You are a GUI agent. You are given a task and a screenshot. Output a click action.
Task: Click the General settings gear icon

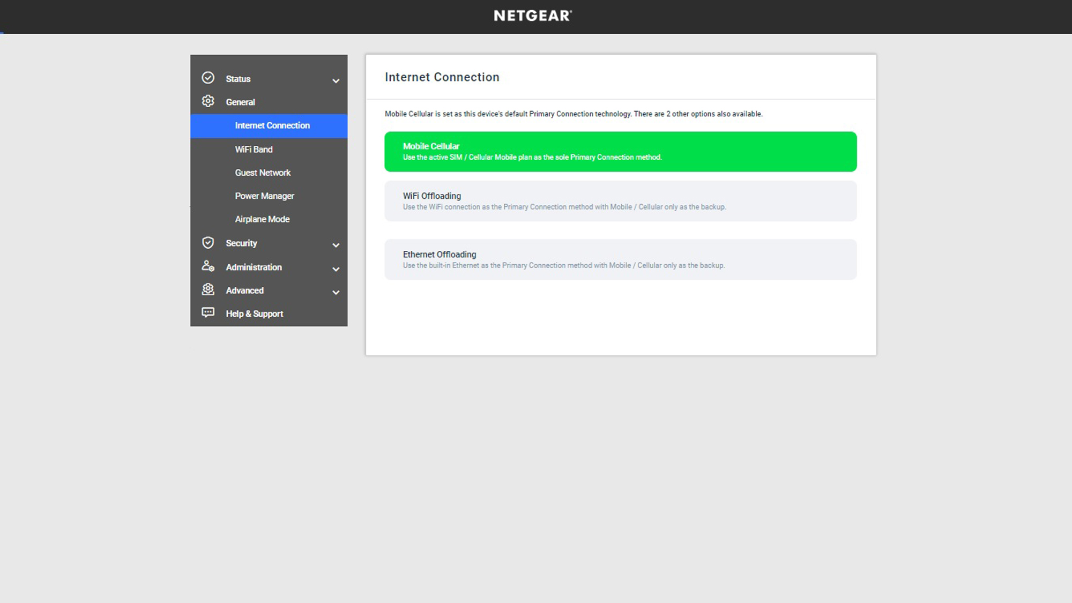[x=207, y=102]
